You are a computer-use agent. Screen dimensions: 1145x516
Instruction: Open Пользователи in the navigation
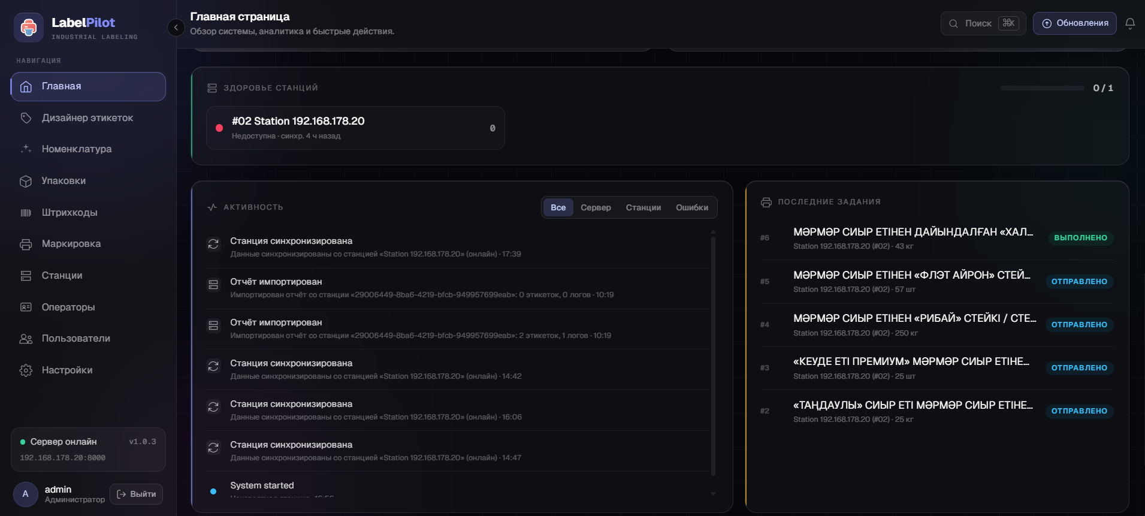pyautogui.click(x=88, y=339)
